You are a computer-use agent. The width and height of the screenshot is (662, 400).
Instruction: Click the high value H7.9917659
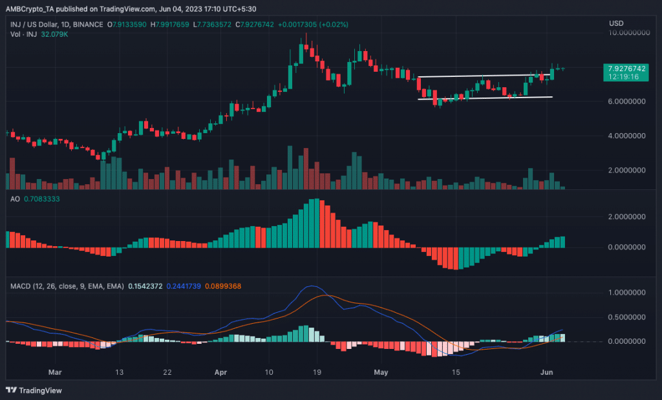point(170,25)
